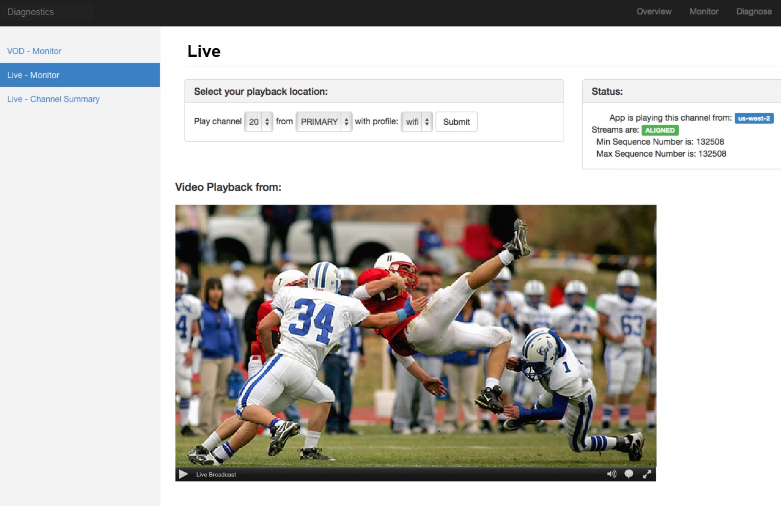Click the football video frame
Viewport: 781px width, 506px height.
point(415,336)
